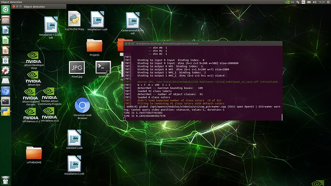This screenshot has width=331, height=186.
Task: Open CameraInstallation.odt desktop document
Action: 132,23
